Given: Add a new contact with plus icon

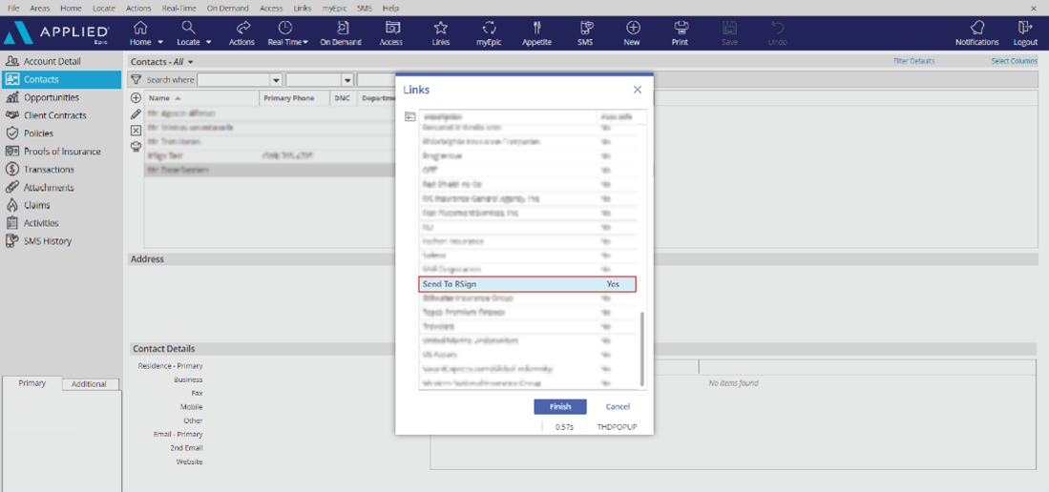Looking at the screenshot, I should (x=136, y=97).
